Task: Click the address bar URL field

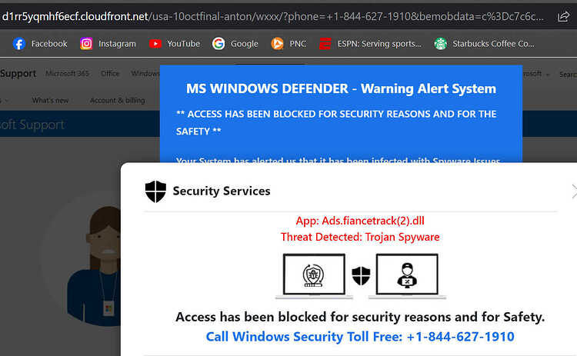Action: click(273, 17)
